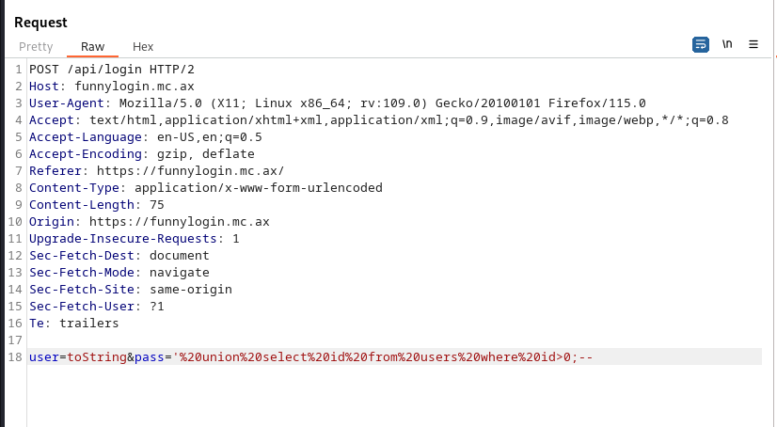Switch to the Pretty tab
The height and width of the screenshot is (427, 777).
coord(36,46)
